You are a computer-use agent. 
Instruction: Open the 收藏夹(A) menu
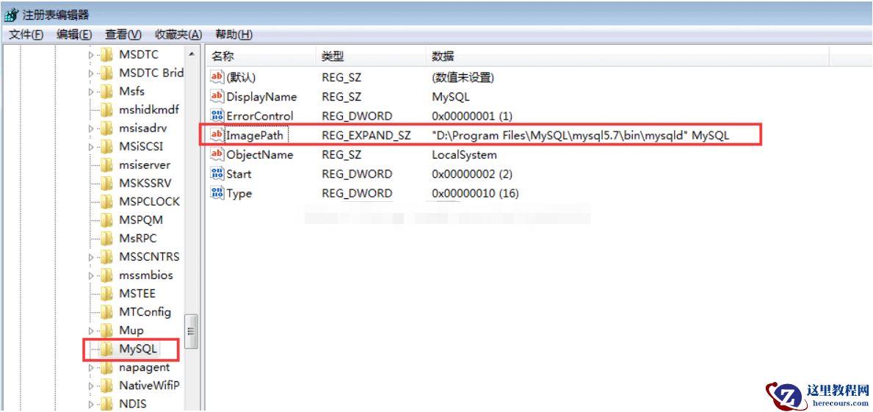pyautogui.click(x=178, y=35)
